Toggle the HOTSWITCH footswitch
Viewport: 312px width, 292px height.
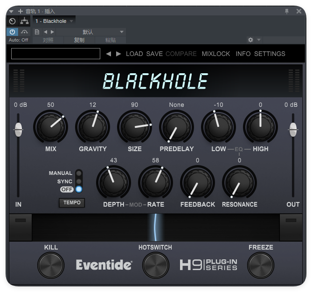click(x=156, y=265)
